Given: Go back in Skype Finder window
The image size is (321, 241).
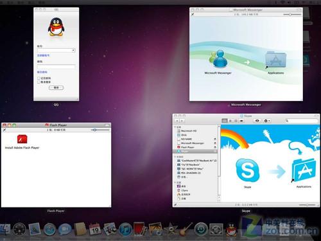Looking at the screenshot, I should pos(177,121).
